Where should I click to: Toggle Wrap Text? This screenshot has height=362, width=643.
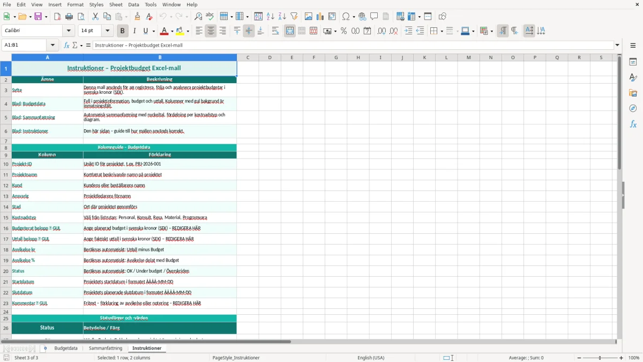point(275,31)
